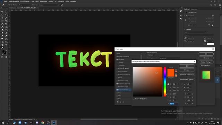Enable the Только Web-цвета checkbox
222x125 pixels.
(134, 99)
